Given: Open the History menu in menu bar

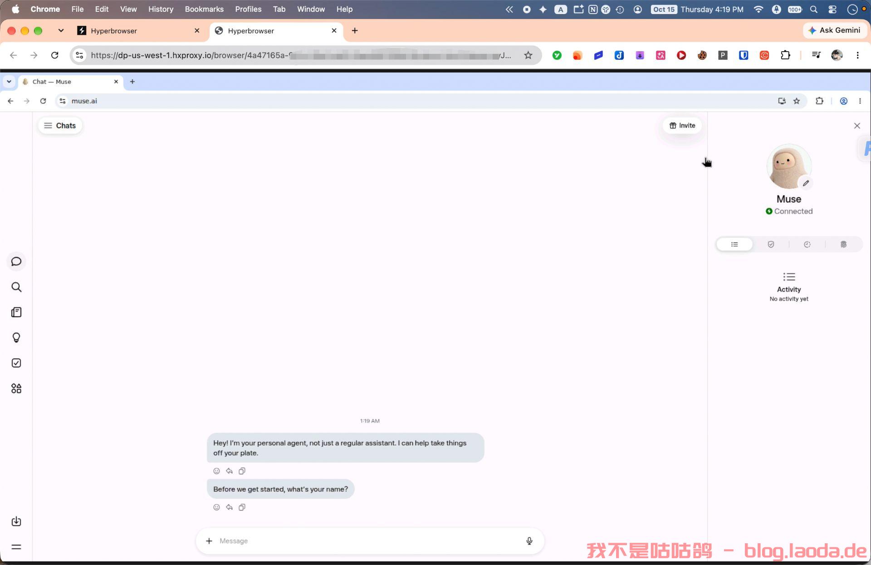Looking at the screenshot, I should (x=161, y=9).
